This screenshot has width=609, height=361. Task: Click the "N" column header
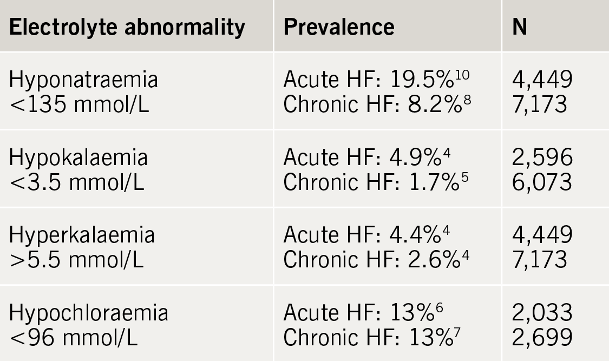pyautogui.click(x=520, y=27)
